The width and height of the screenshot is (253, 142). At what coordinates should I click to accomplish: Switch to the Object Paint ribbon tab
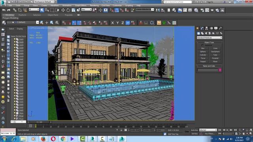[53, 15]
